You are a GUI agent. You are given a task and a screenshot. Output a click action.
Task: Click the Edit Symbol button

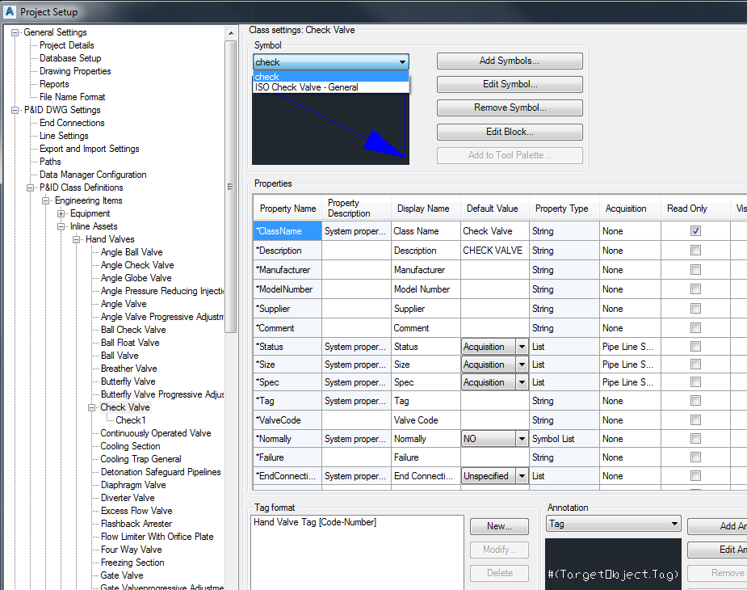509,85
